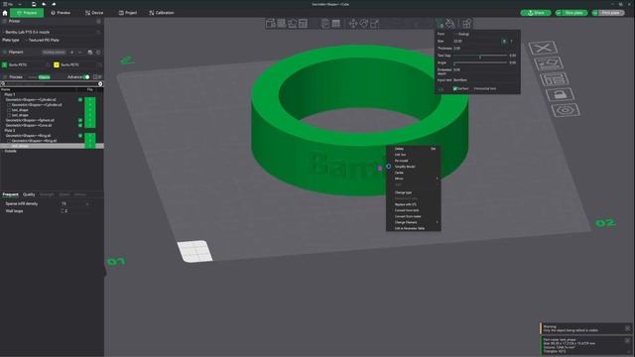Click the Slice plate button

[573, 13]
